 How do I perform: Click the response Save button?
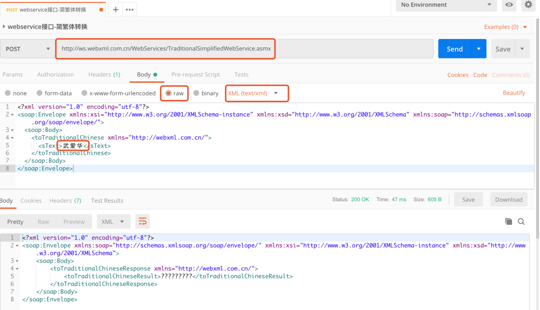click(468, 200)
